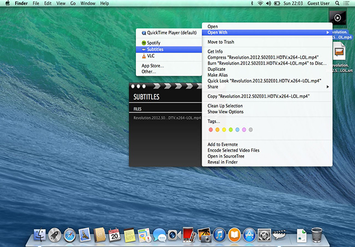Open Notification Center list icon
The image size is (355, 247).
click(347, 3)
